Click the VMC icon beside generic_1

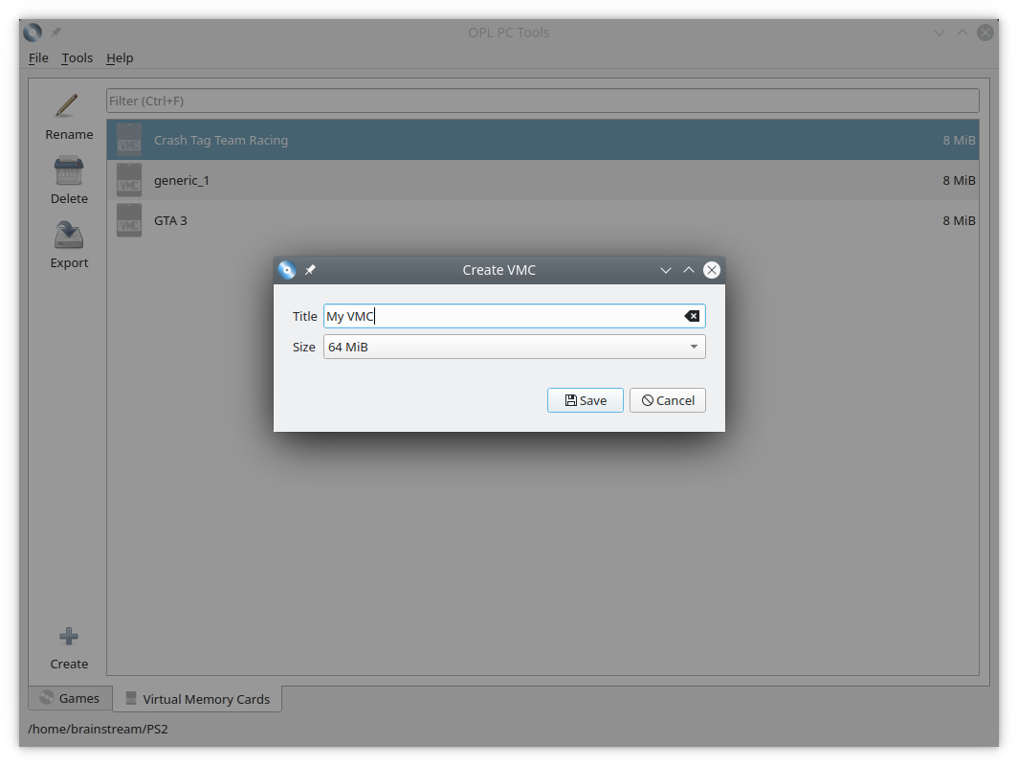coord(129,180)
